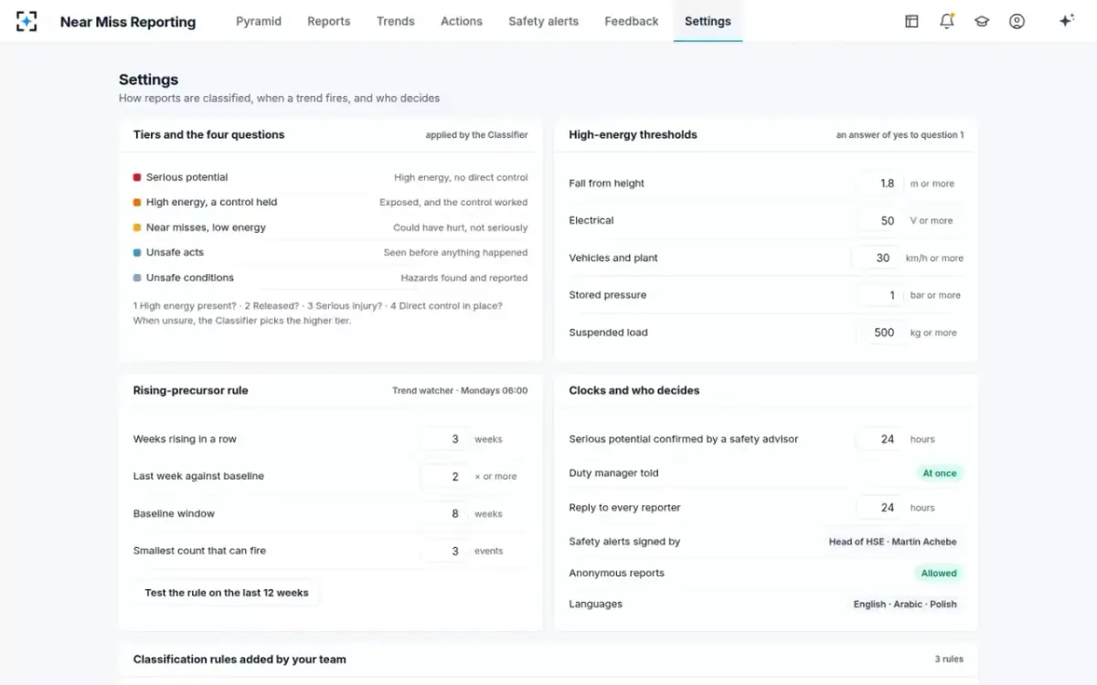Click the '3 rules' count label
Screen dimensions: 1097x685
pos(949,659)
